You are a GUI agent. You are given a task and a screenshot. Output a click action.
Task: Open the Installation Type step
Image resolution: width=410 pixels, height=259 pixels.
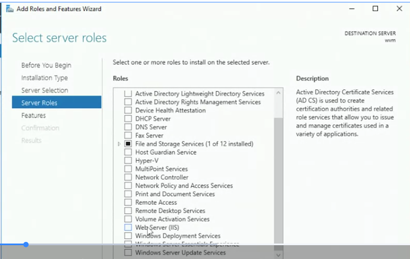[45, 78]
